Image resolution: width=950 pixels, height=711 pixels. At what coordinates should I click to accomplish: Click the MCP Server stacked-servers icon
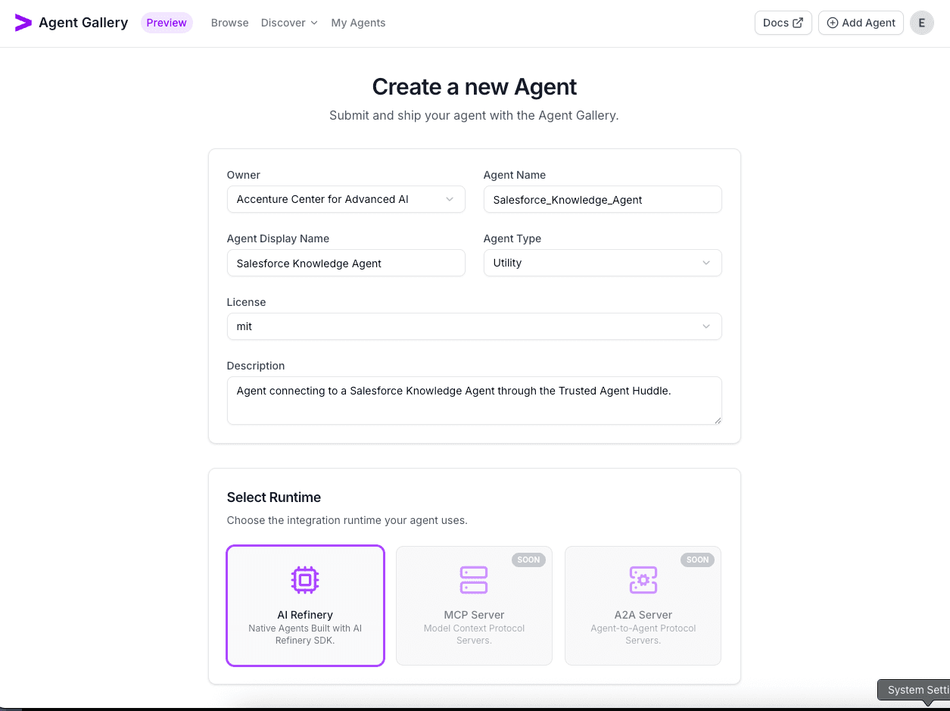(474, 579)
